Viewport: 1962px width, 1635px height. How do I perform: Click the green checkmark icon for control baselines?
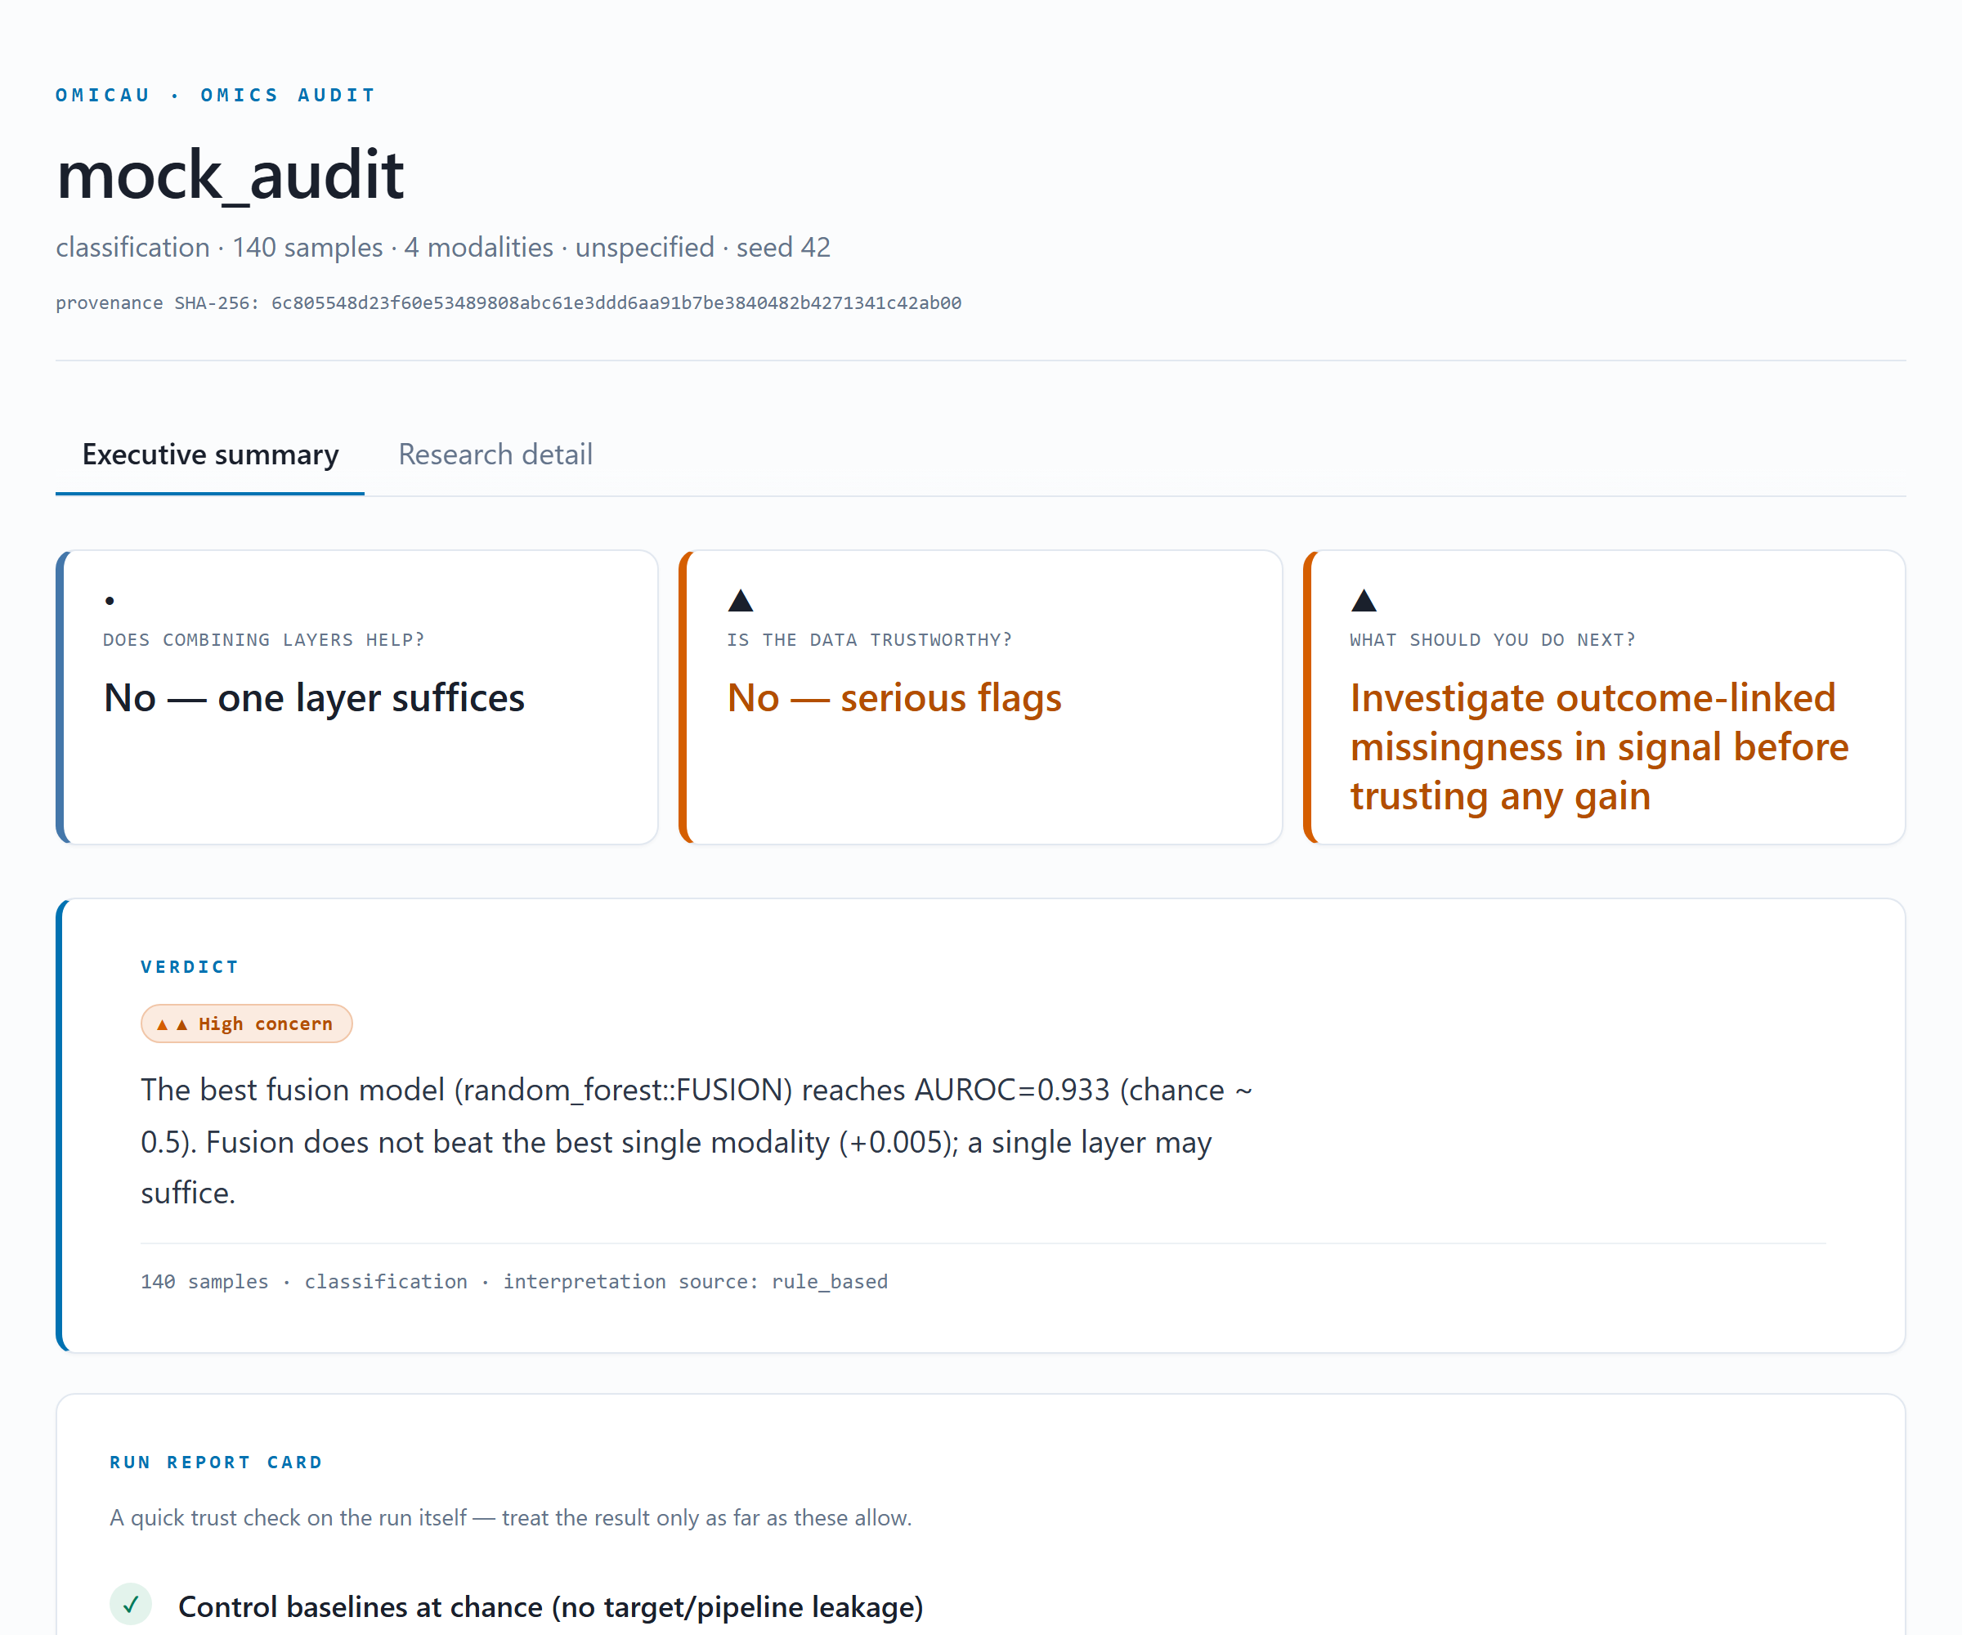pyautogui.click(x=131, y=1604)
